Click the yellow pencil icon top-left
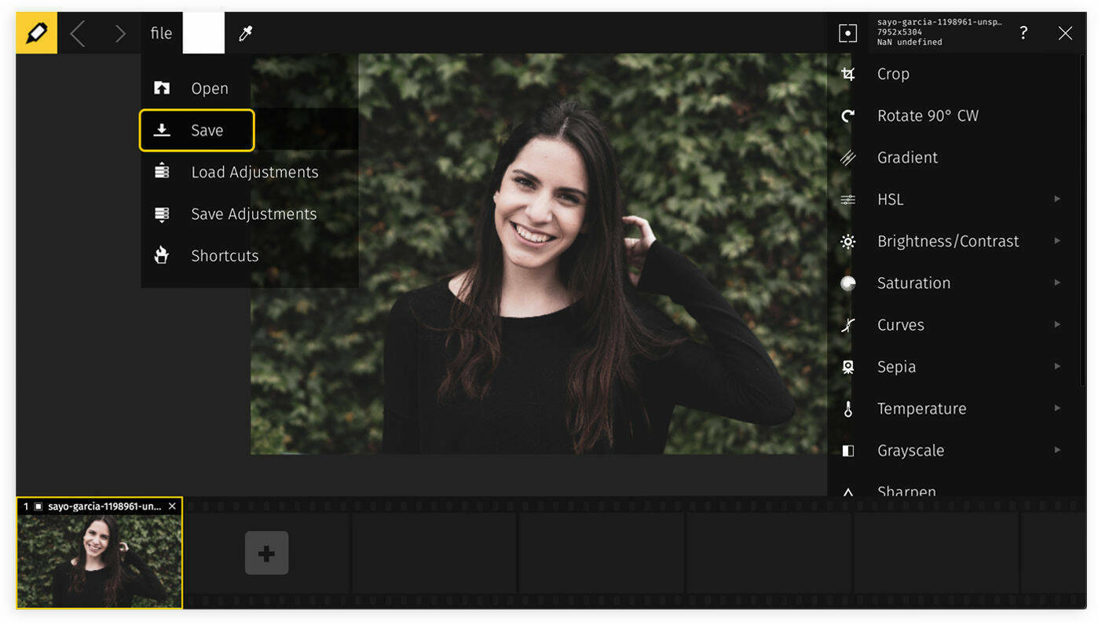 [x=36, y=33]
